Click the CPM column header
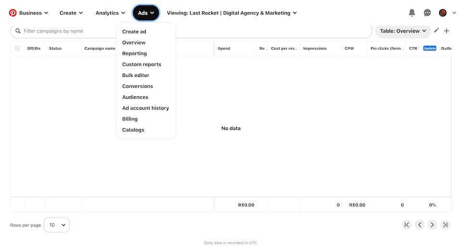 [x=349, y=48]
